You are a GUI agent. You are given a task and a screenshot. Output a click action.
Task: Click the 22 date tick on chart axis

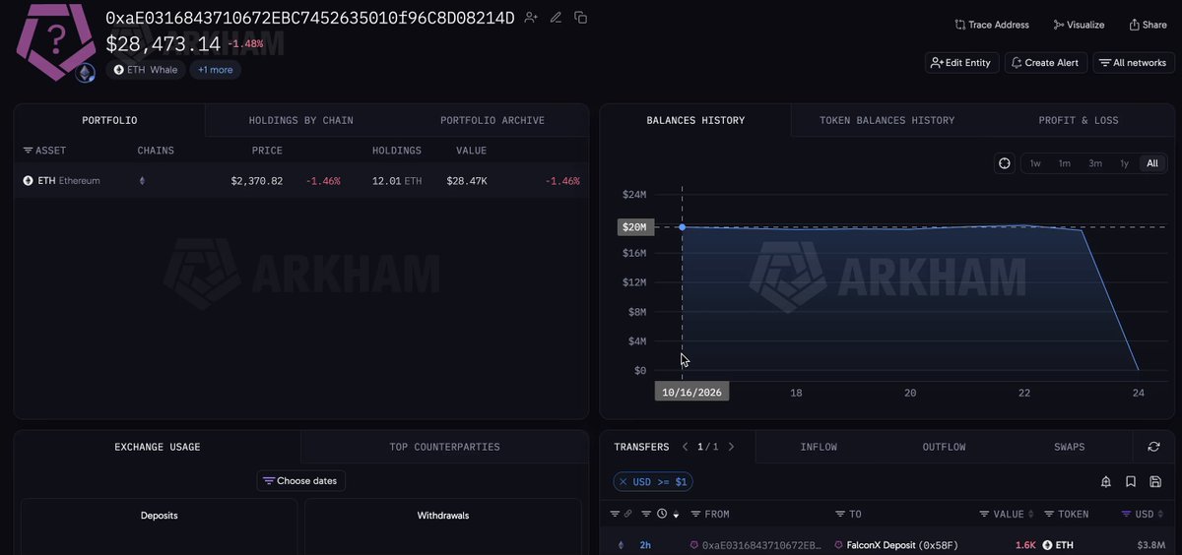tap(1024, 393)
